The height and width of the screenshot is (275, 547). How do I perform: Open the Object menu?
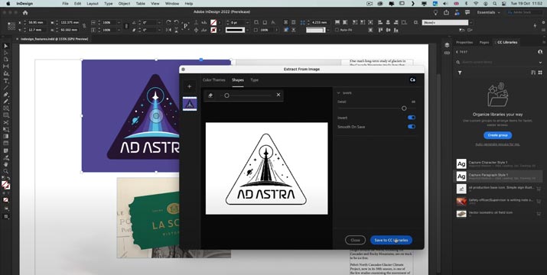124,4
